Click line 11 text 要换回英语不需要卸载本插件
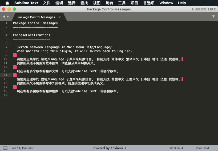The image size is (218, 151). pos(56,63)
